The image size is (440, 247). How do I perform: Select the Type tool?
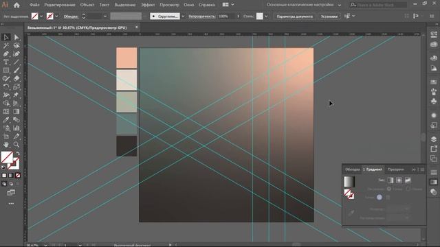coord(6,62)
